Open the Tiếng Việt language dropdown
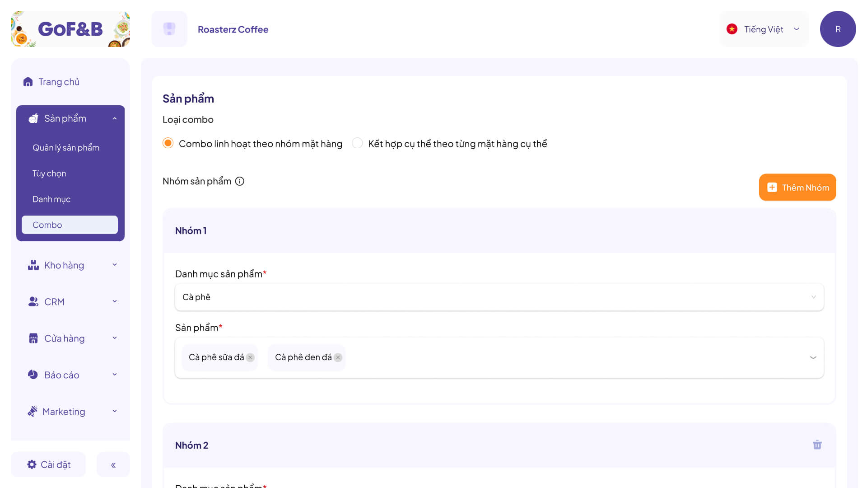The image size is (867, 488). [764, 29]
